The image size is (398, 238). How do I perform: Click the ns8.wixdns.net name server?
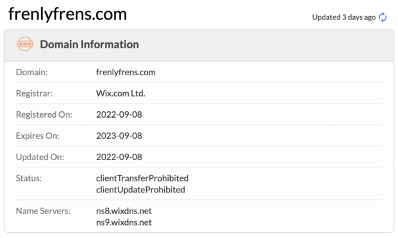point(124,211)
